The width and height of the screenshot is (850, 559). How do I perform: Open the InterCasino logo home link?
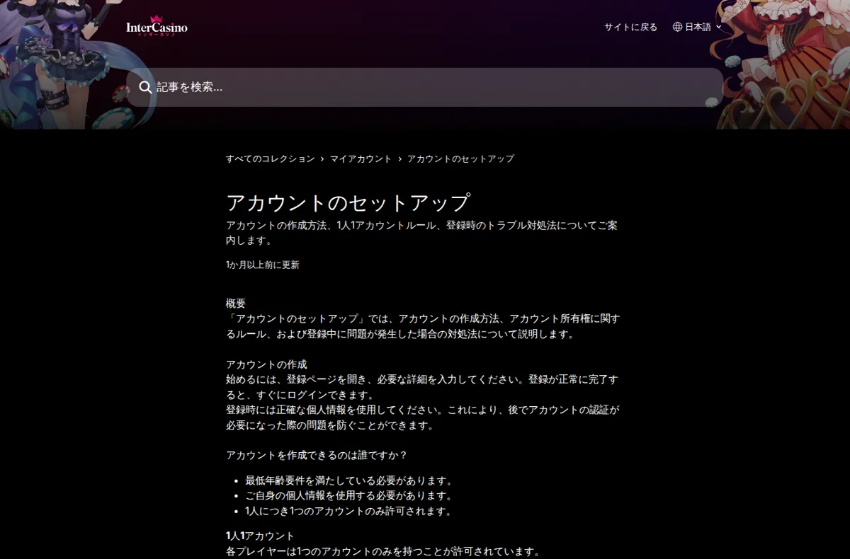[x=157, y=26]
